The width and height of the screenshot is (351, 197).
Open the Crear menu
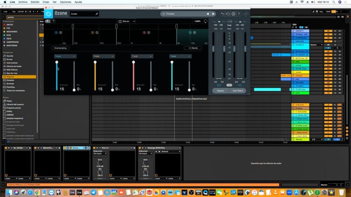tap(46, 2)
